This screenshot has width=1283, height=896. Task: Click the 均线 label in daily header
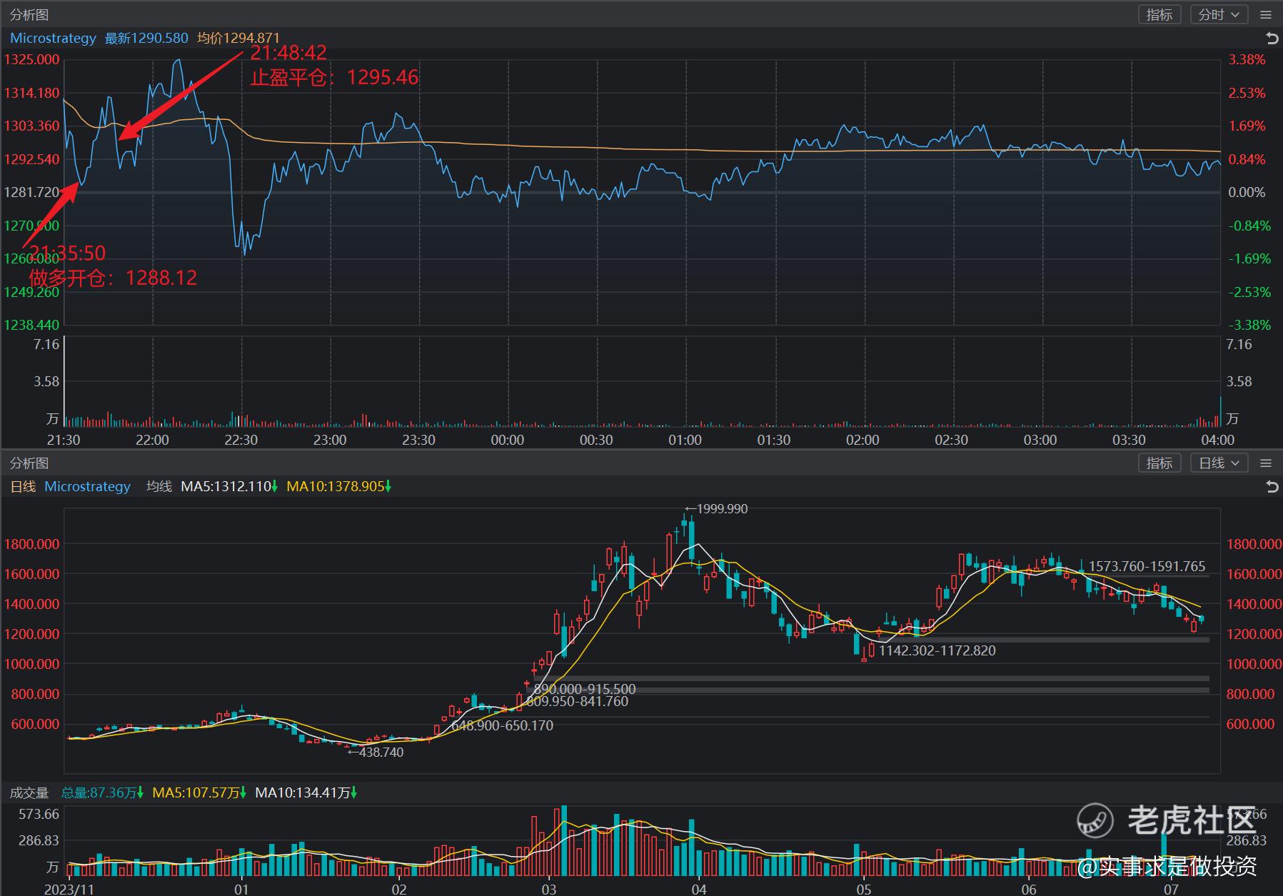[159, 486]
